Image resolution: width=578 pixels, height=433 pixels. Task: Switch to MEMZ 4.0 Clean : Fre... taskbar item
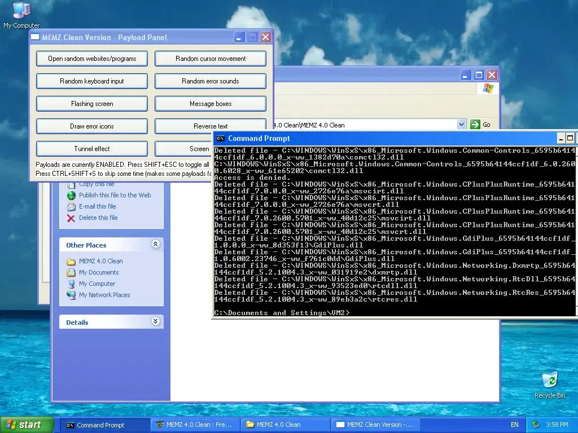click(195, 425)
